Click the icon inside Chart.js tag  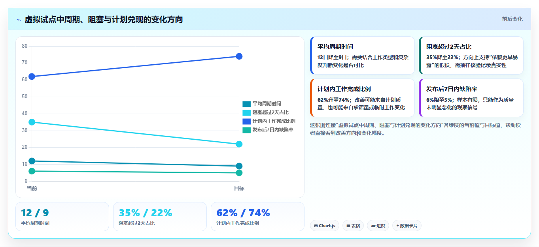316,226
